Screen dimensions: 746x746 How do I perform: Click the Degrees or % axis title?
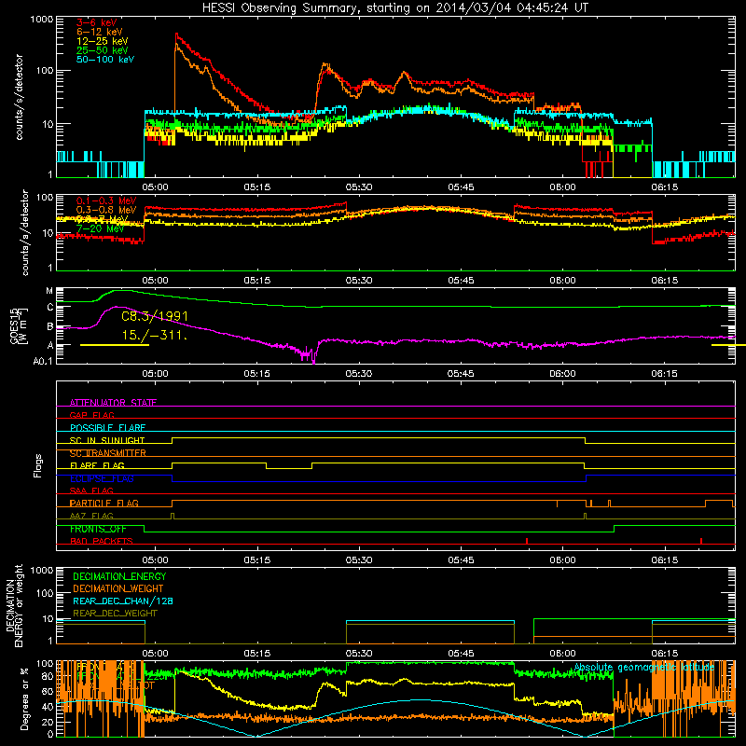[x=24, y=698]
